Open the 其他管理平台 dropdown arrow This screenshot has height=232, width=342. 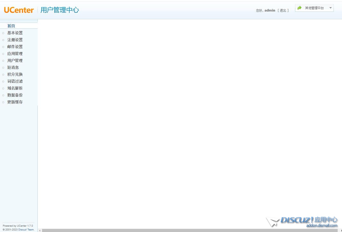pos(330,8)
